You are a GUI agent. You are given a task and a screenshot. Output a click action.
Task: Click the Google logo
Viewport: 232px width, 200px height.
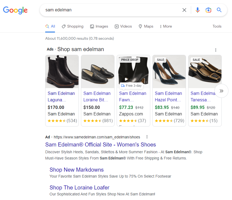coord(15,10)
